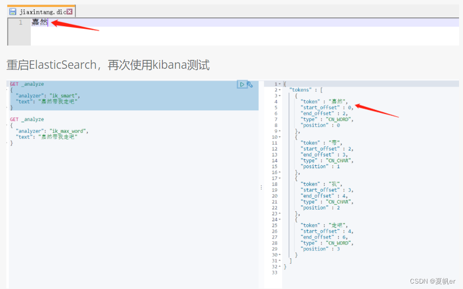This screenshot has height=289, width=463.
Task: Click the "token" : "我" response line
Action: click(x=321, y=184)
